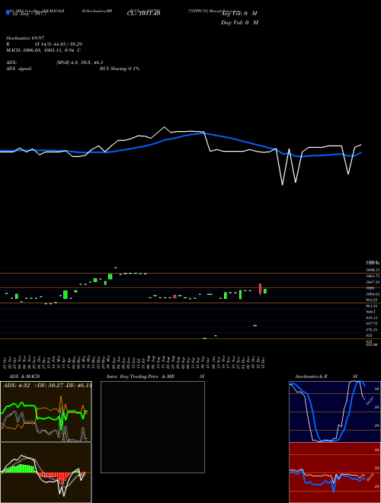The width and height of the screenshot is (381, 503).
Task: Click the 1068.75 price axis label
Action: [373, 276]
